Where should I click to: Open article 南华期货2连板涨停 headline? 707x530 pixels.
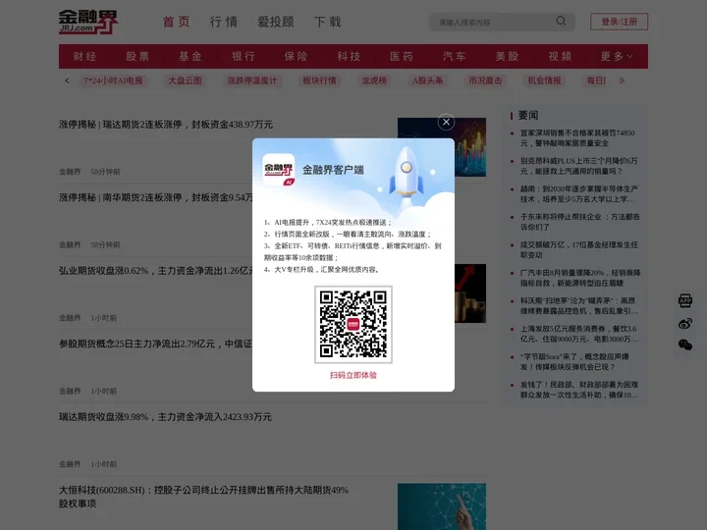pos(156,197)
